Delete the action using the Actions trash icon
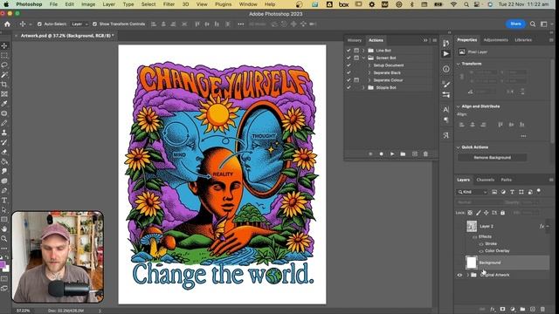This screenshot has height=314, width=559. pos(425,154)
